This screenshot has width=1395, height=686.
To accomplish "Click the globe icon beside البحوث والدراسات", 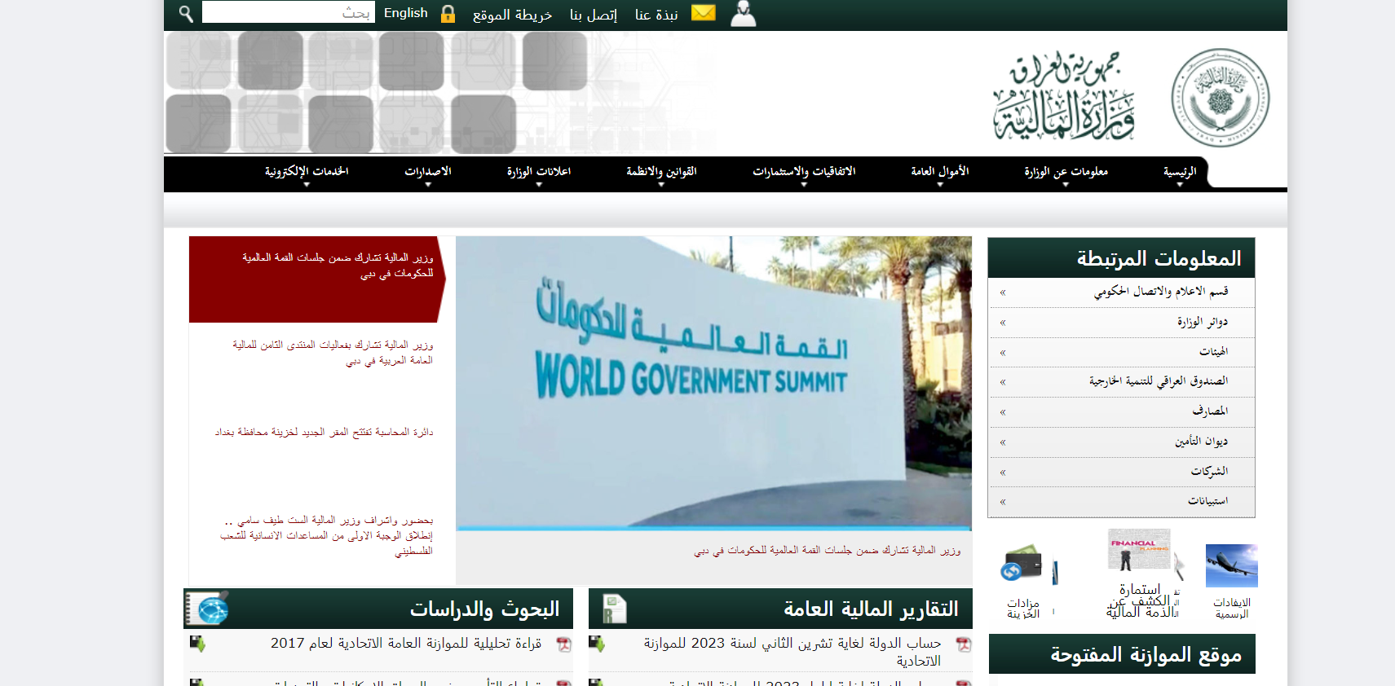I will 208,609.
